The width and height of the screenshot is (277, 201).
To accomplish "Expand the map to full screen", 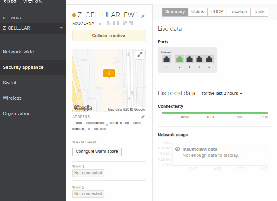I will (x=140, y=55).
